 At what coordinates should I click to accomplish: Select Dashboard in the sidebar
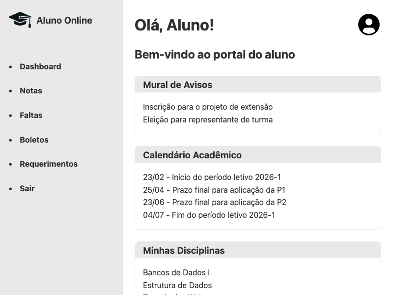click(x=40, y=66)
